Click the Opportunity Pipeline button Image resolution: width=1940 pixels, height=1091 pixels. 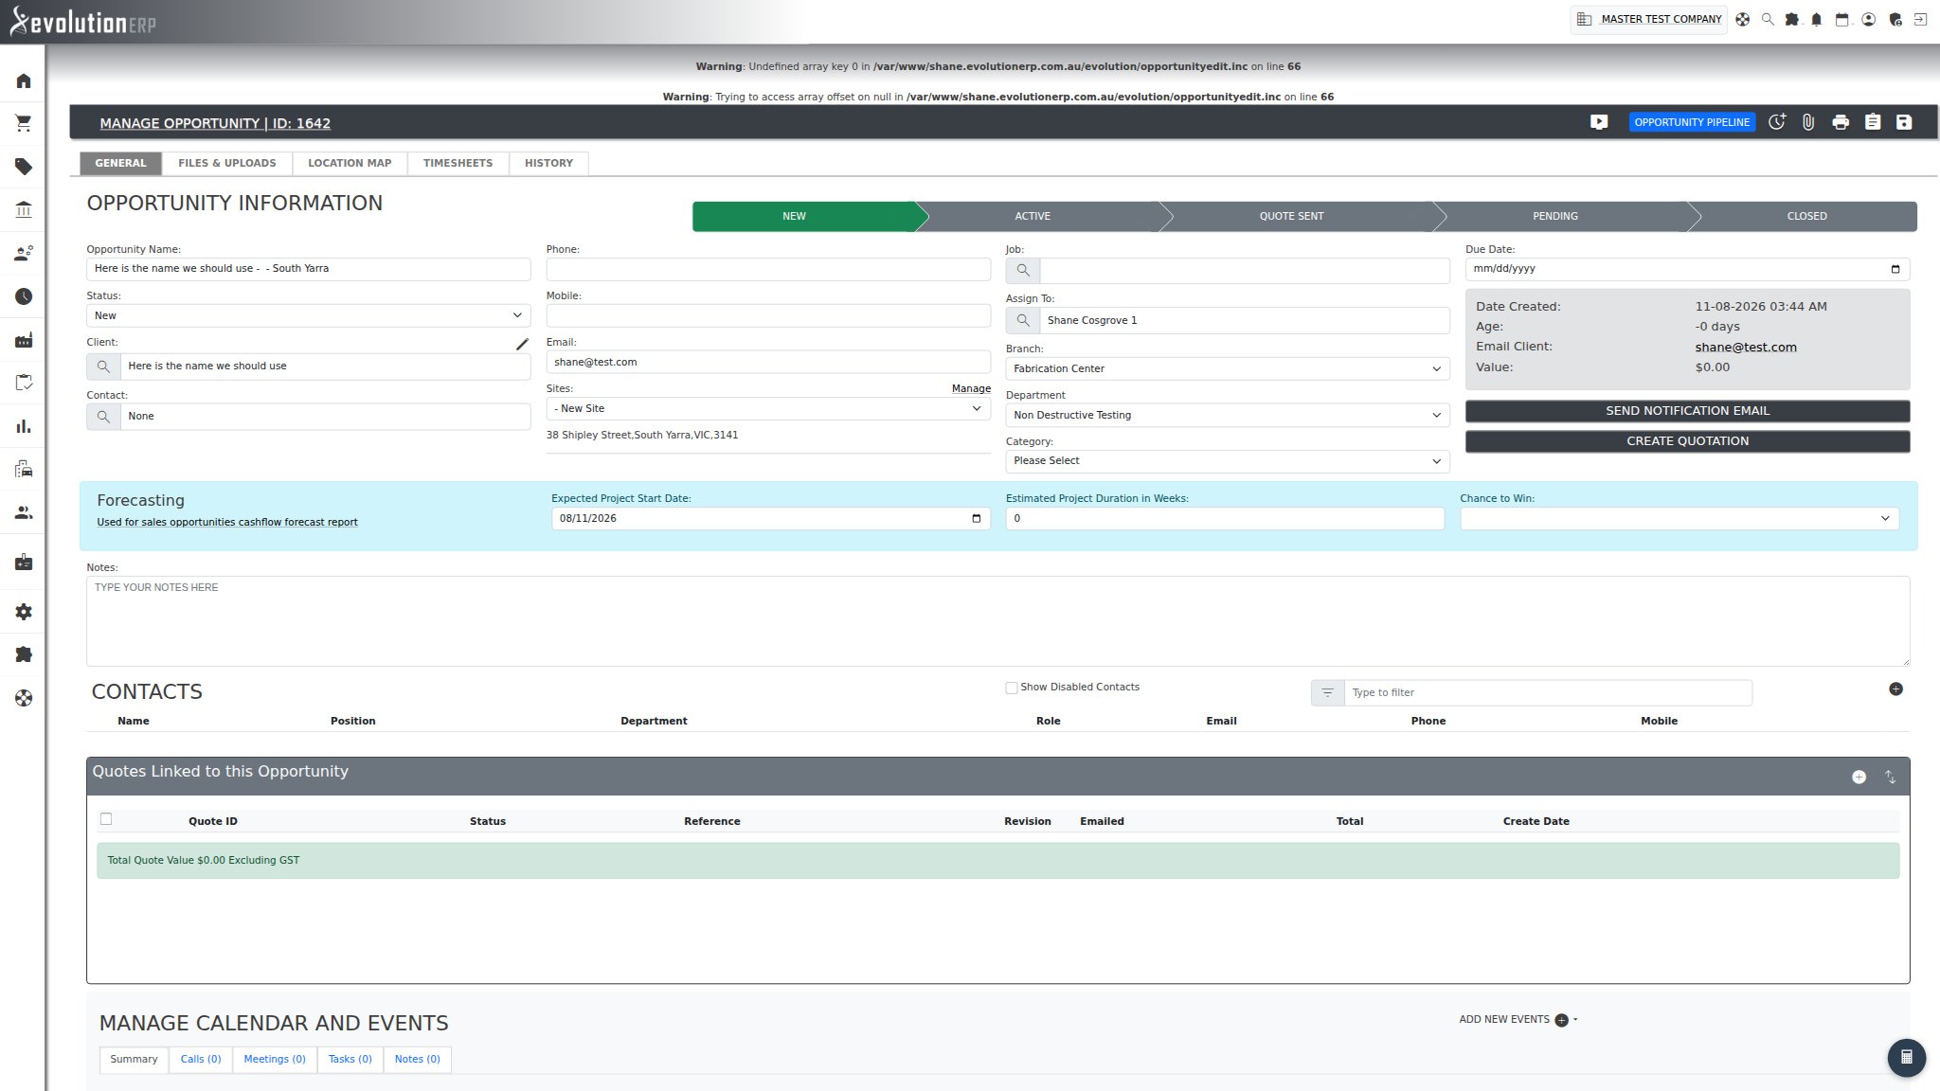(x=1692, y=122)
